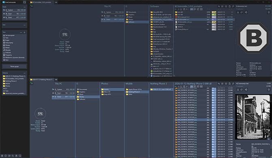The width and height of the screenshot is (272, 158).
Task: Switch top pane to thumbnail grid view
Action: (x=201, y=9)
